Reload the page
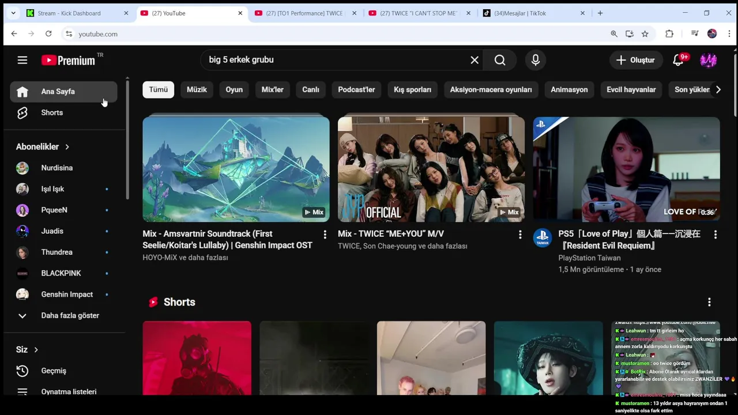738x415 pixels. click(x=48, y=34)
